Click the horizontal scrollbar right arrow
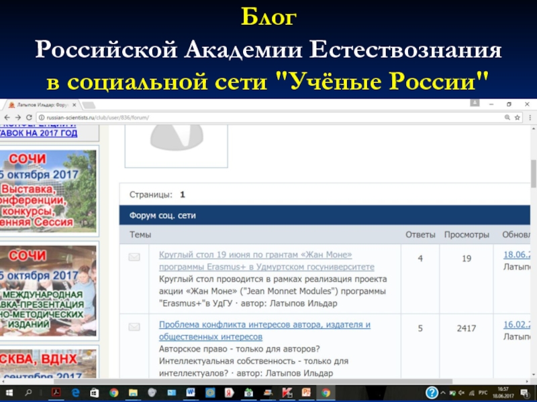This screenshot has height=402, width=537. pyautogui.click(x=527, y=381)
